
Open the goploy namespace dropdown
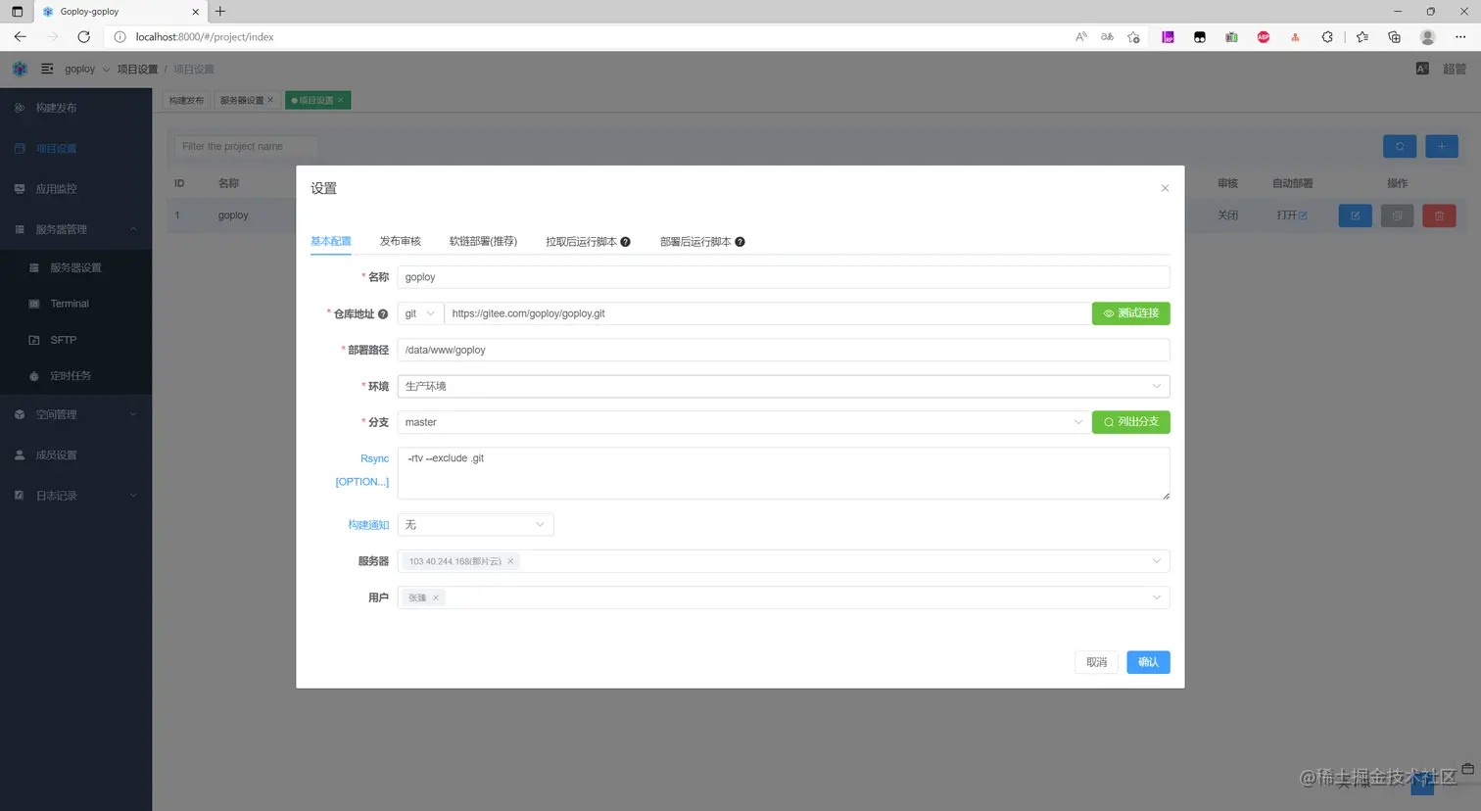[86, 70]
